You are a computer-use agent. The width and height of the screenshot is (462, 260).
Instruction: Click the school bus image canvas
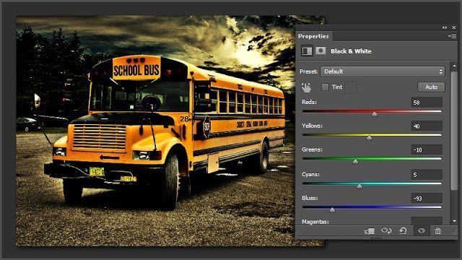pyautogui.click(x=170, y=131)
